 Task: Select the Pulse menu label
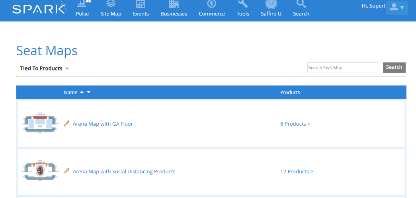coord(82,14)
